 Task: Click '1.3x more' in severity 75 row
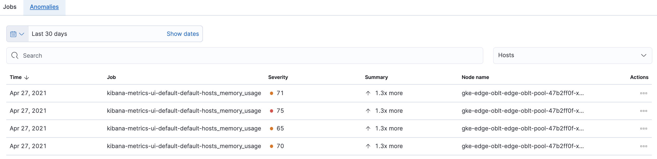(389, 111)
